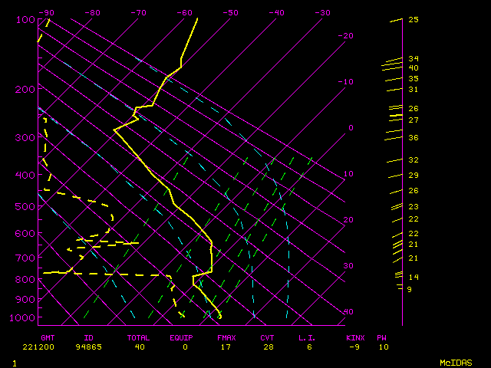491x368 pixels.
Task: Click the CVT value 28
Action: point(267,347)
